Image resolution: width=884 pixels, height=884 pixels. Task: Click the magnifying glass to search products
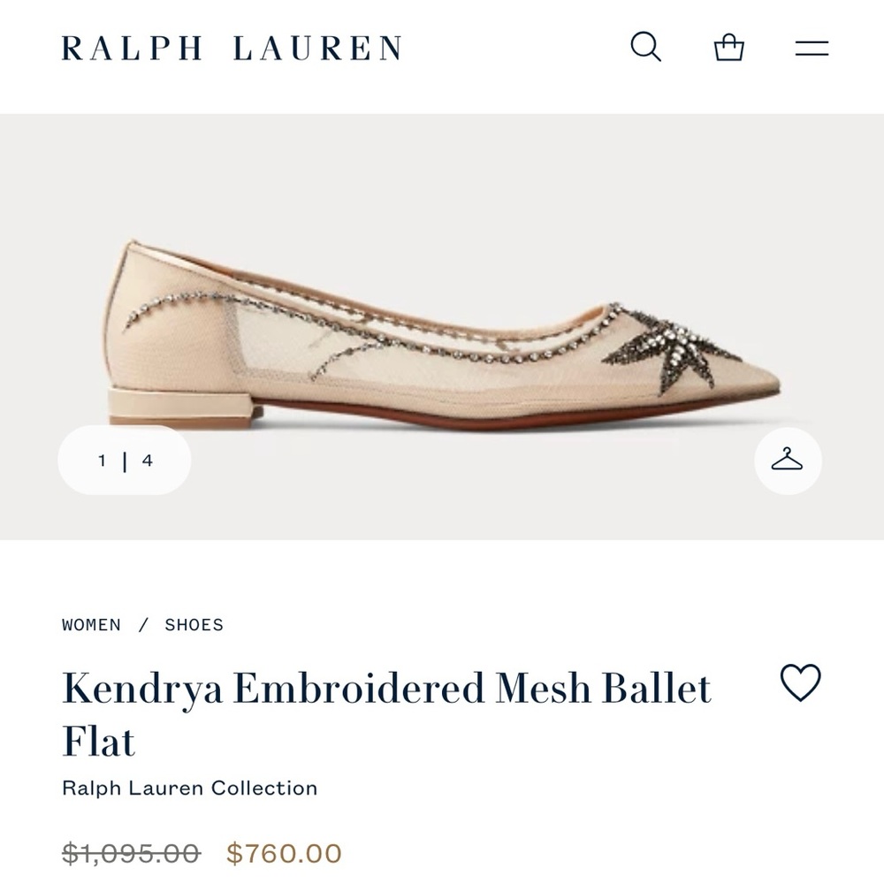click(x=646, y=49)
